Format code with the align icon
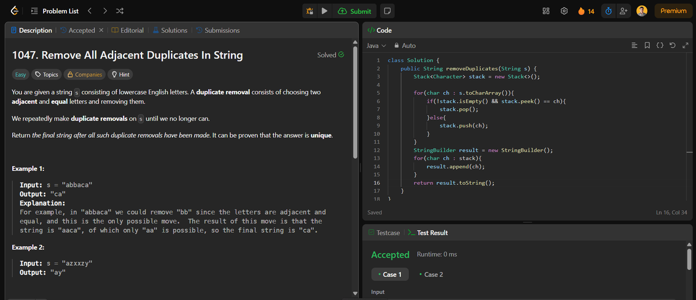Viewport: 696px width, 300px height. pyautogui.click(x=634, y=45)
